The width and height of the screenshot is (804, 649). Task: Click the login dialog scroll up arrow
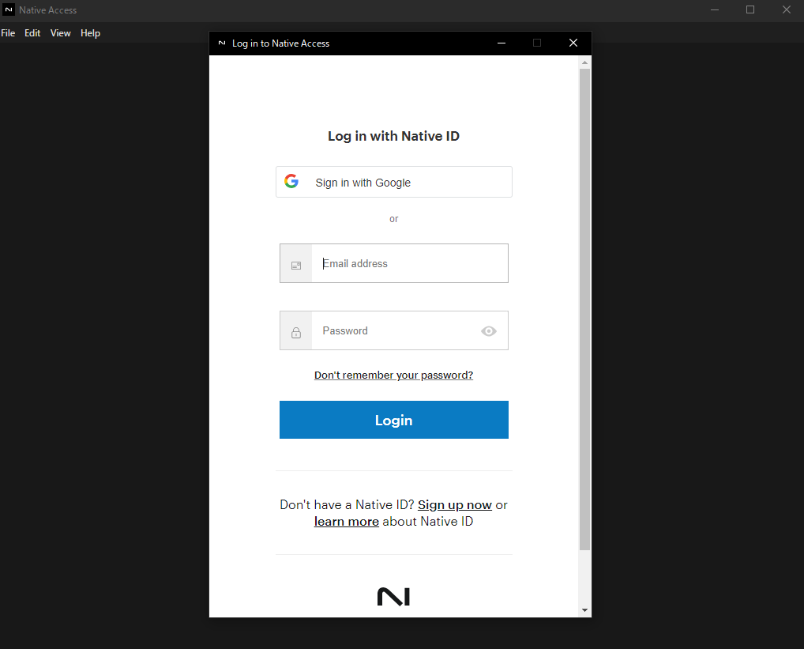pos(584,62)
